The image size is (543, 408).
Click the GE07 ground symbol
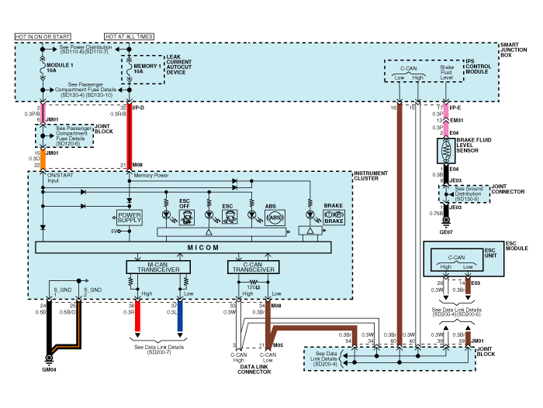tap(446, 221)
